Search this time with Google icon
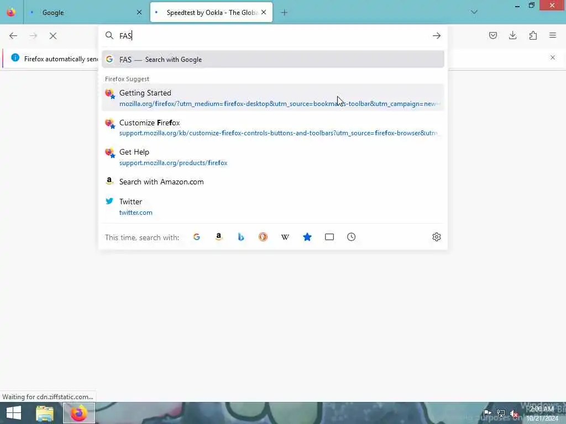 point(197,237)
